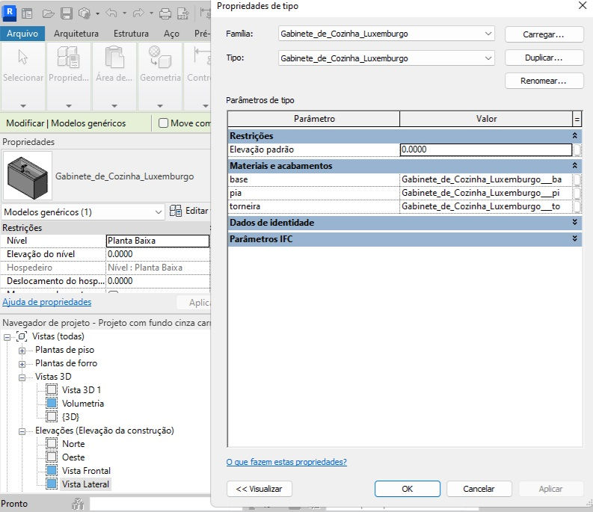The width and height of the screenshot is (593, 512).
Task: Click the Vistas (todas) browser icon
Action: coord(22,336)
